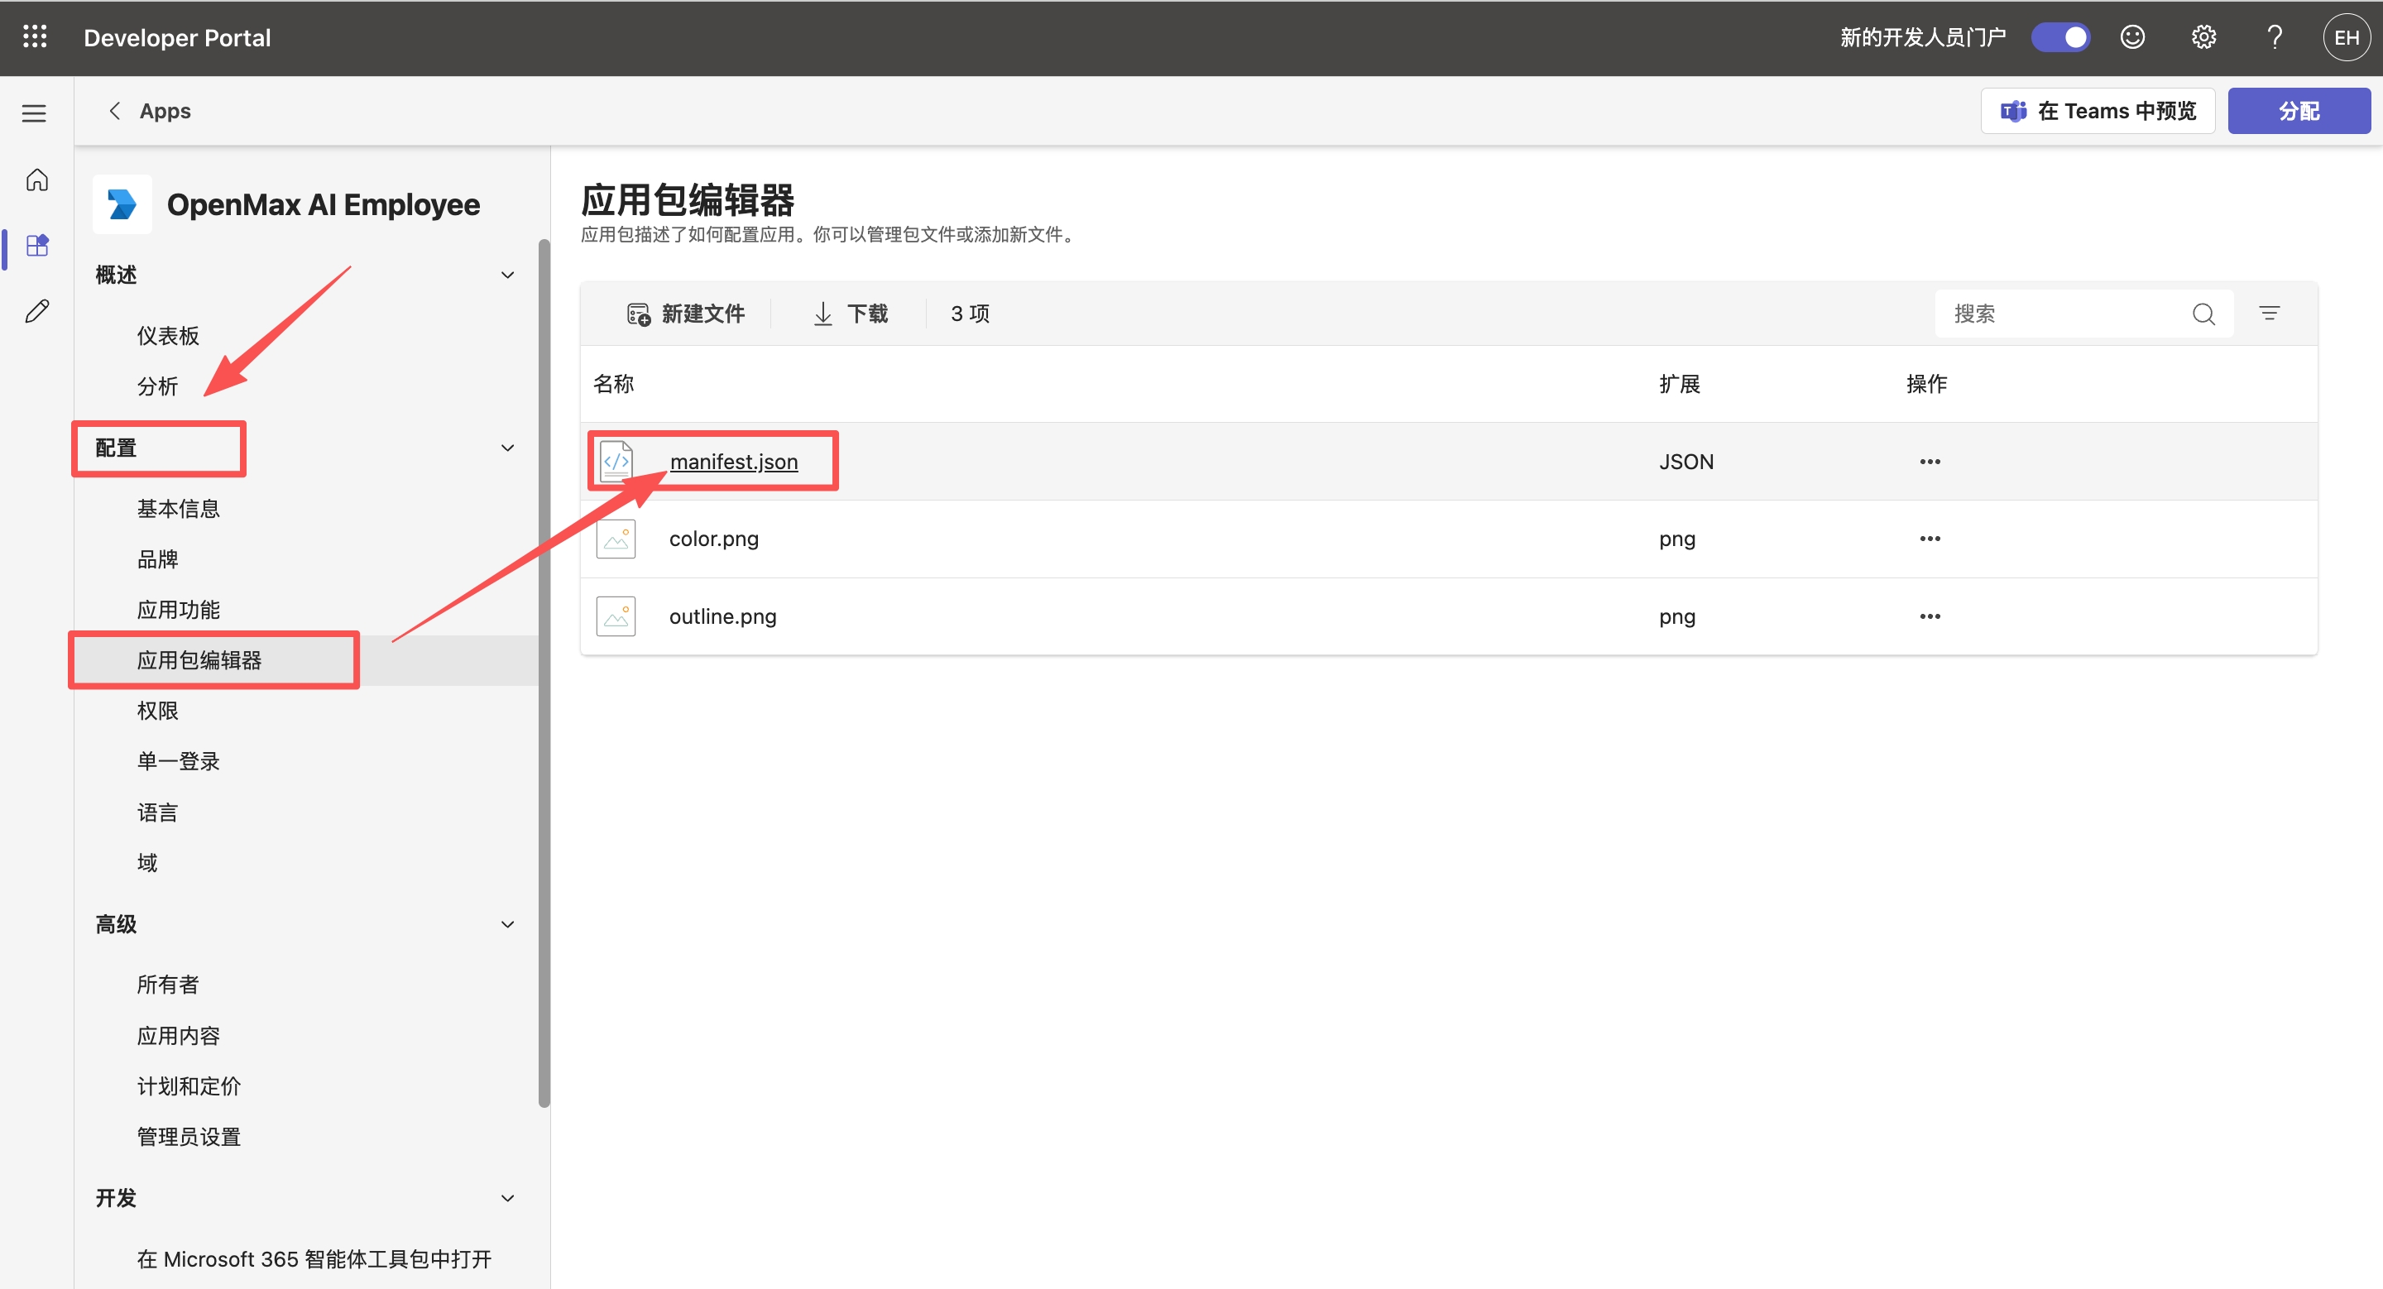The image size is (2383, 1289).
Task: Open 应用功能 in the sidebar
Action: (178, 610)
